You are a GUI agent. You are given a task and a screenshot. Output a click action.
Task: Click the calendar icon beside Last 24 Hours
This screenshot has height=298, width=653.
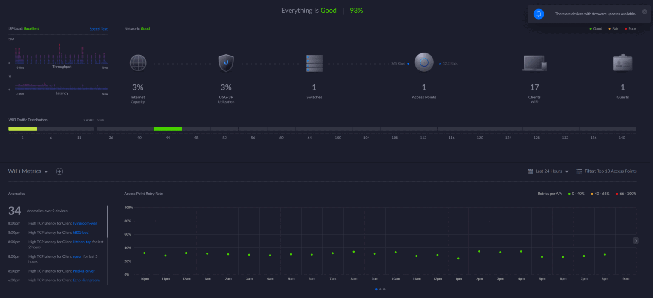coord(530,171)
